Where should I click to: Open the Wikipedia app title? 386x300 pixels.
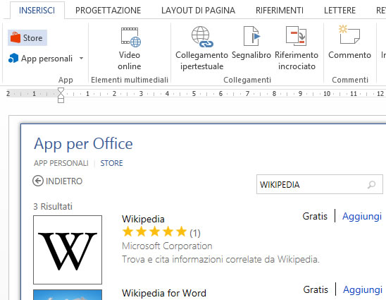pyautogui.click(x=143, y=219)
